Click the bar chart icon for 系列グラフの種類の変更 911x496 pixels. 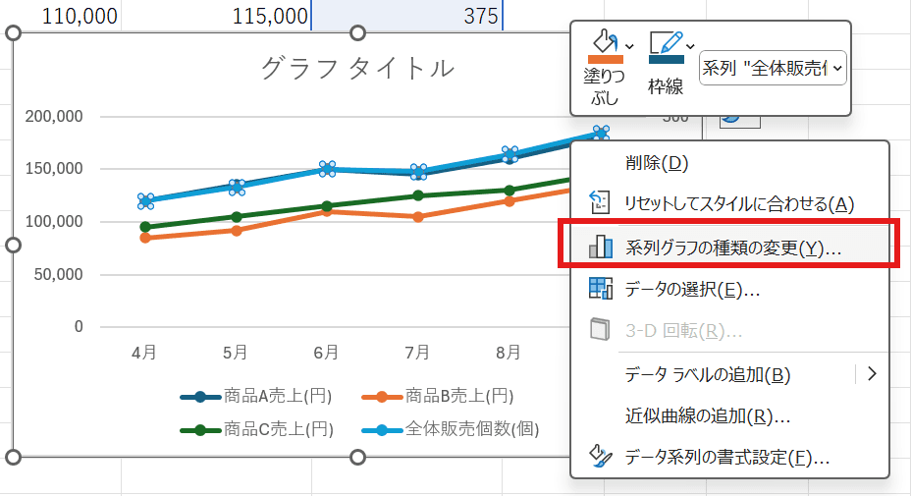[600, 247]
